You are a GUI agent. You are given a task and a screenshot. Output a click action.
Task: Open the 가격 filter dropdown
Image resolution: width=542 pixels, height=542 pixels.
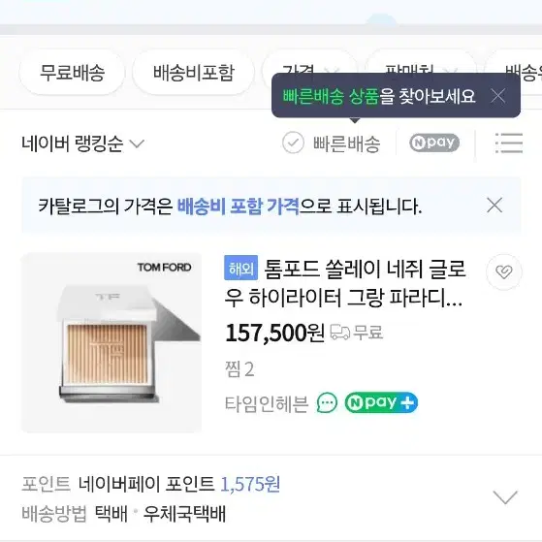307,66
